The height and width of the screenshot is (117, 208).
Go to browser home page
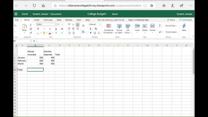pyautogui.click(x=43, y=6)
